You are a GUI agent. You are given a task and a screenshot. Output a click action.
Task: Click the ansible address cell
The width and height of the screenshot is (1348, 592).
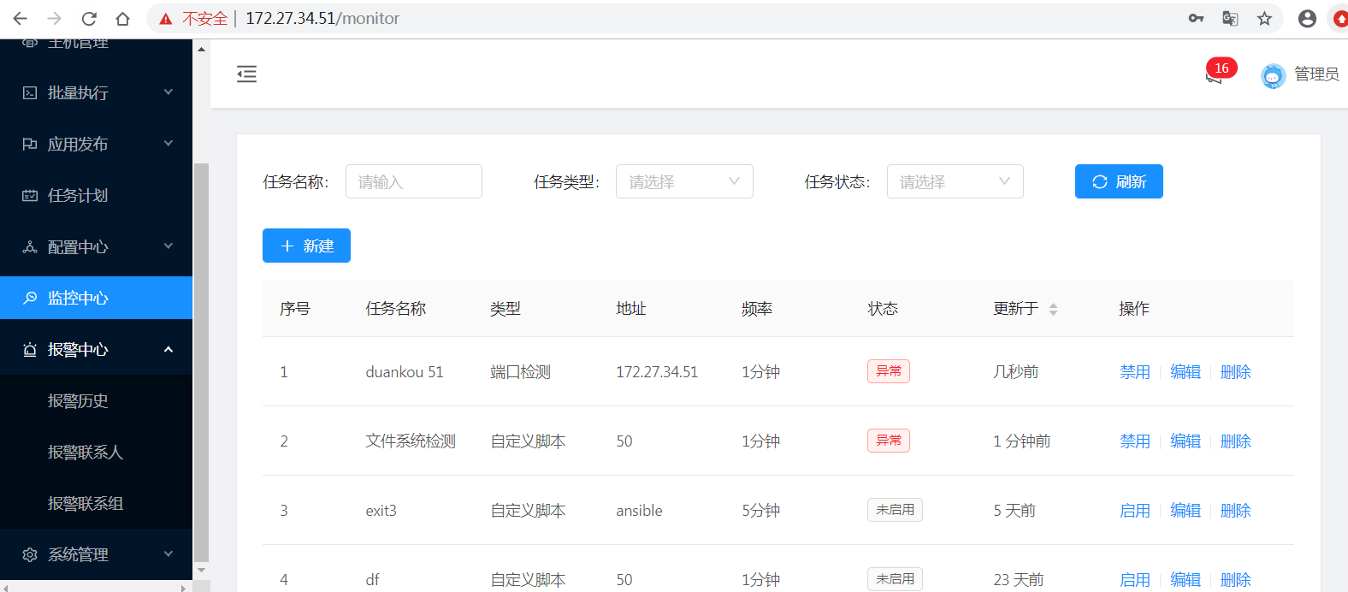coord(639,511)
